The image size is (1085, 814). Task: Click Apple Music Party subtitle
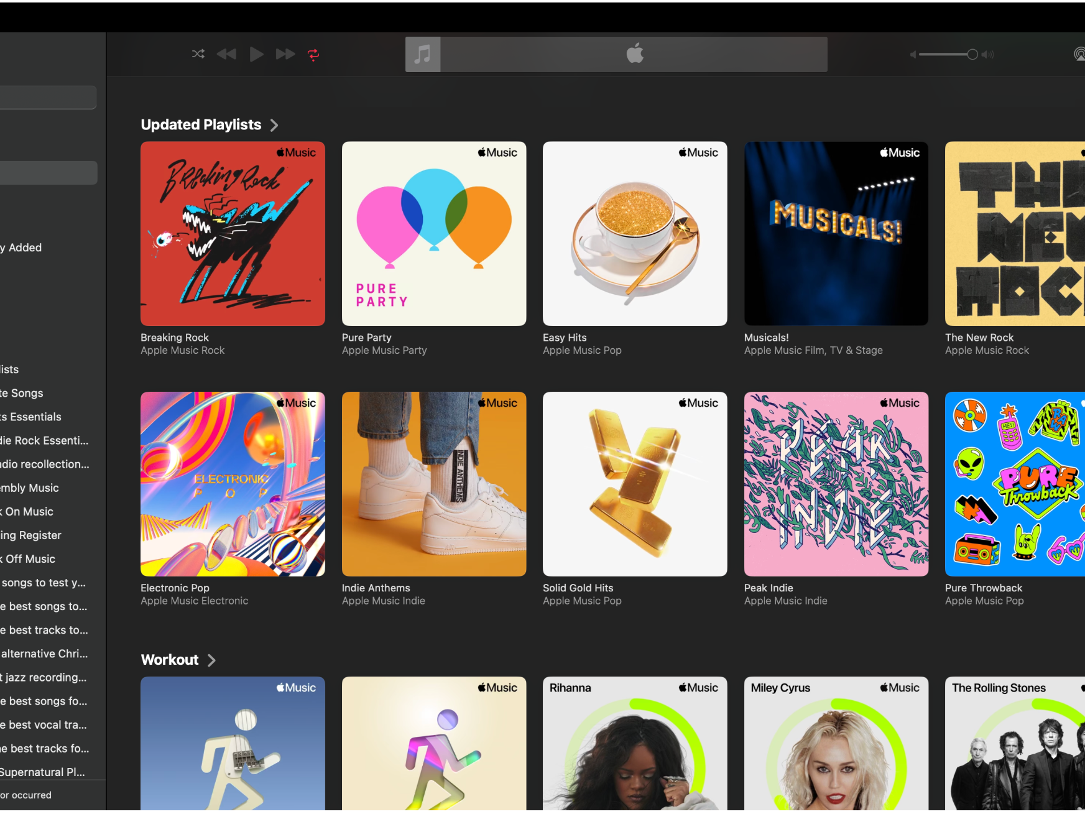[384, 351]
